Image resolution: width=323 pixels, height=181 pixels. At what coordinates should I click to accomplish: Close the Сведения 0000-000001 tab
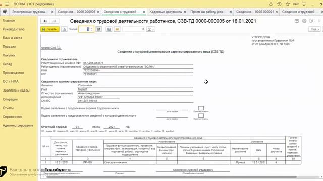277,12
